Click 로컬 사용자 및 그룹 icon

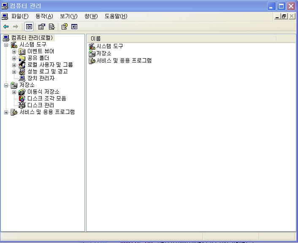coord(22,65)
